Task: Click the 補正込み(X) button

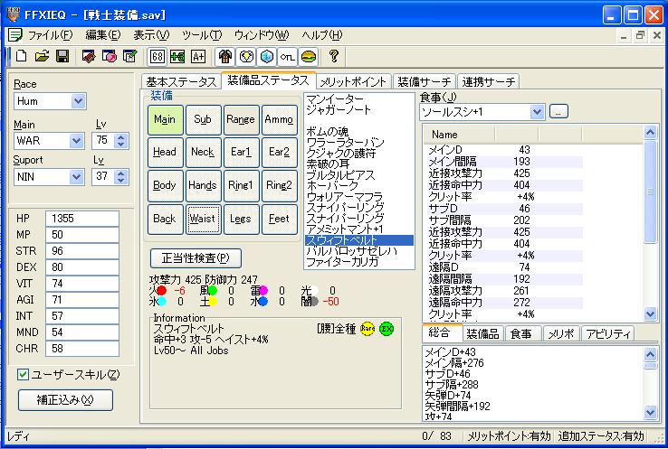Action: 65,400
